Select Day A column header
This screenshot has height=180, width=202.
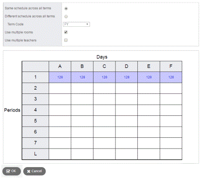(60, 66)
